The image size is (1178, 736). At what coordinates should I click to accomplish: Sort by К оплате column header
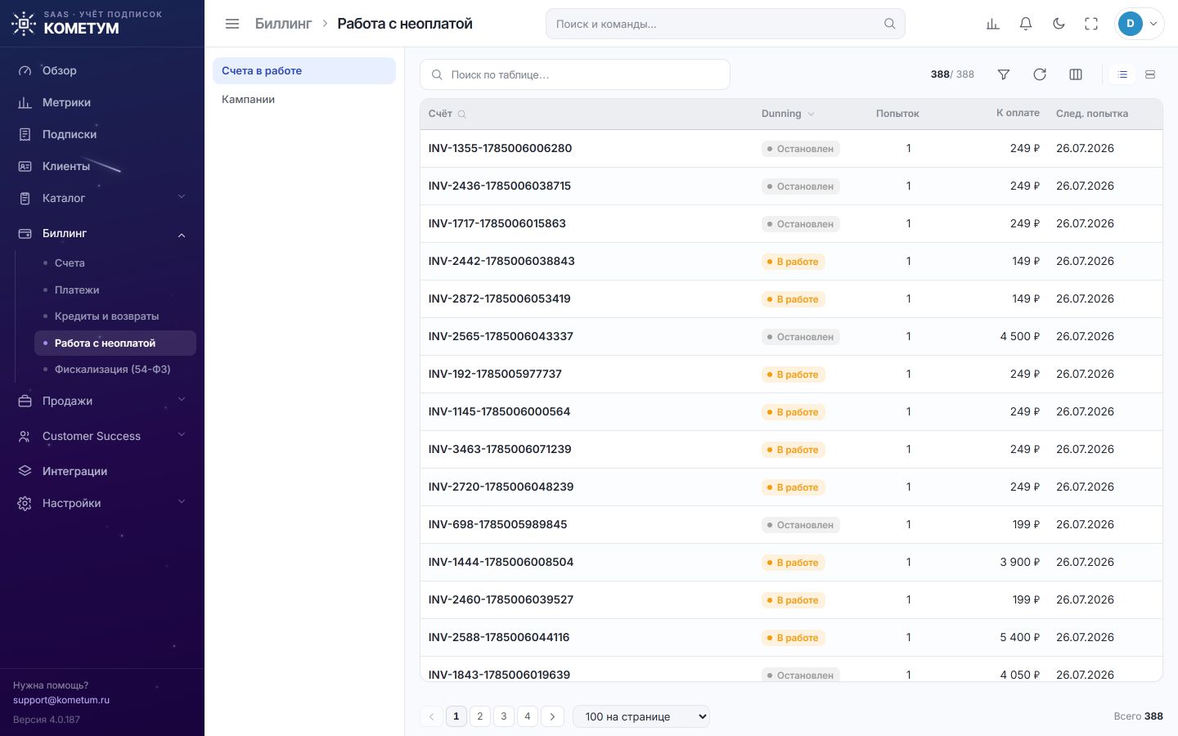coord(1018,113)
